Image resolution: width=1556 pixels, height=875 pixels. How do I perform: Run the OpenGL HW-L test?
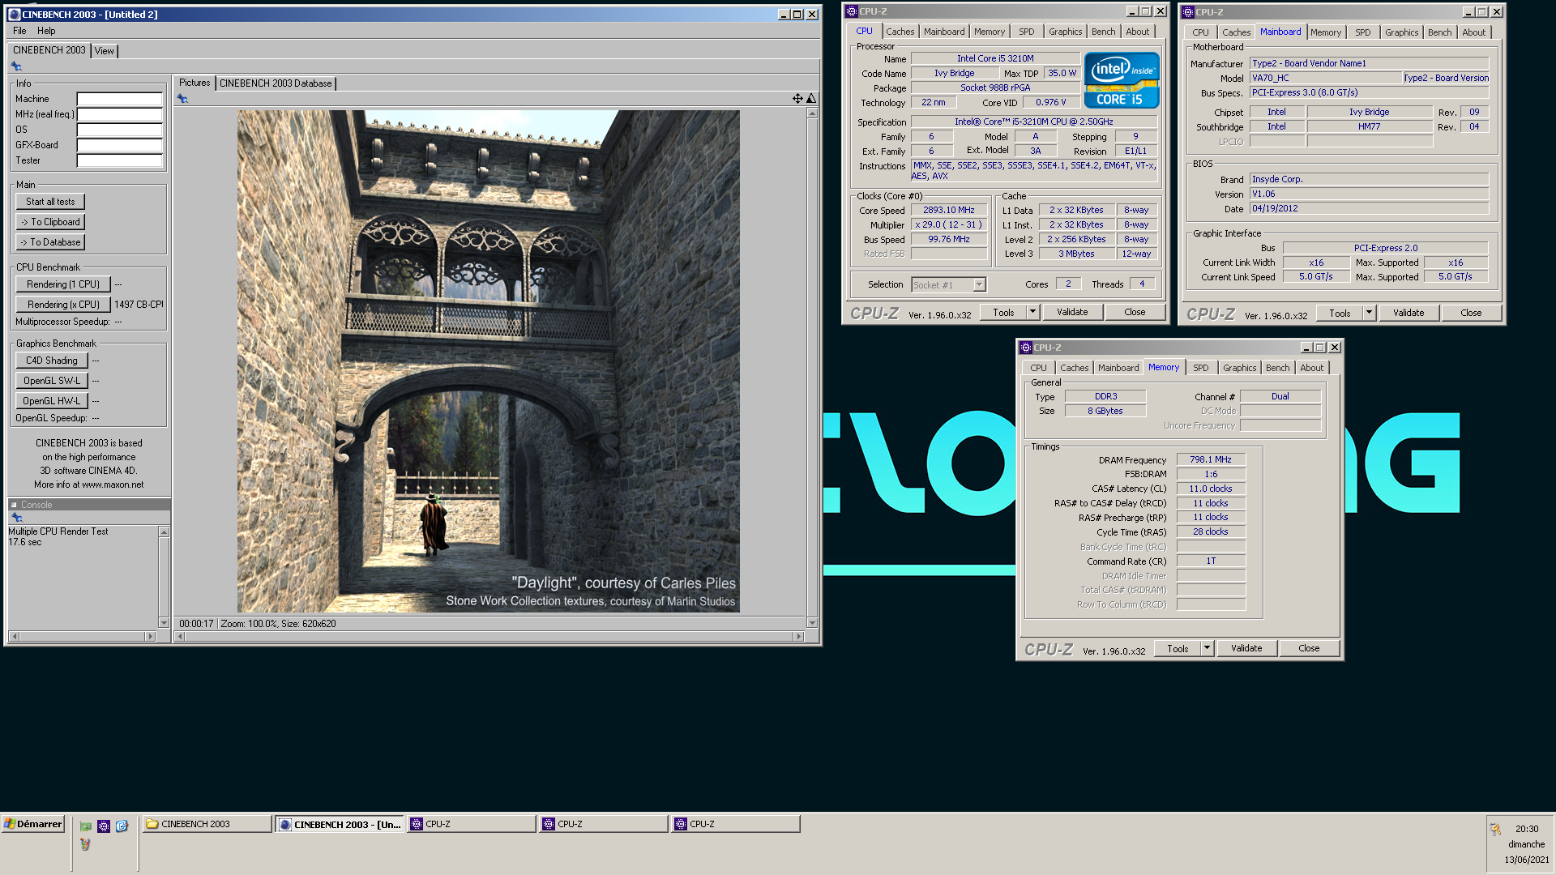[52, 401]
